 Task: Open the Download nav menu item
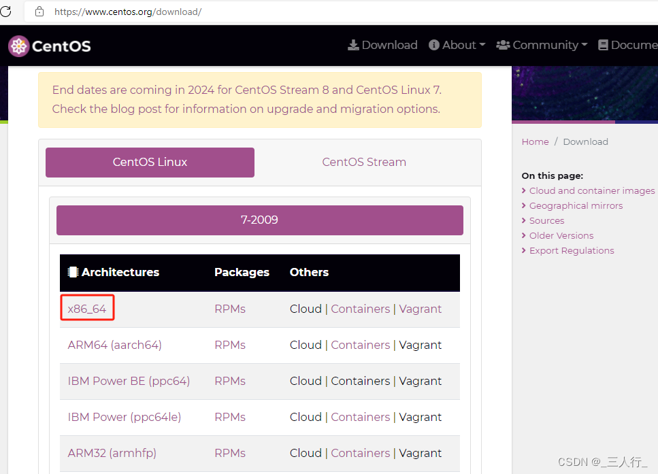[x=382, y=45]
